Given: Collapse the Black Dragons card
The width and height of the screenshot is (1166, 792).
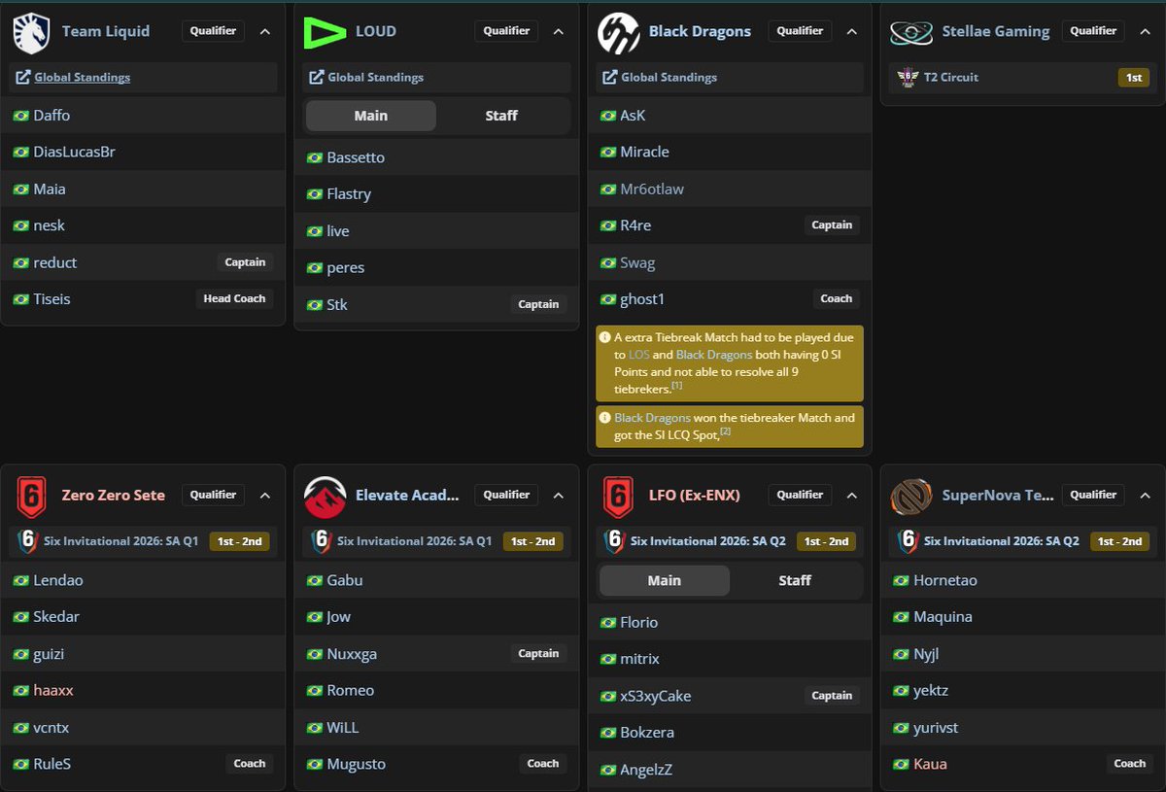Looking at the screenshot, I should 852,31.
